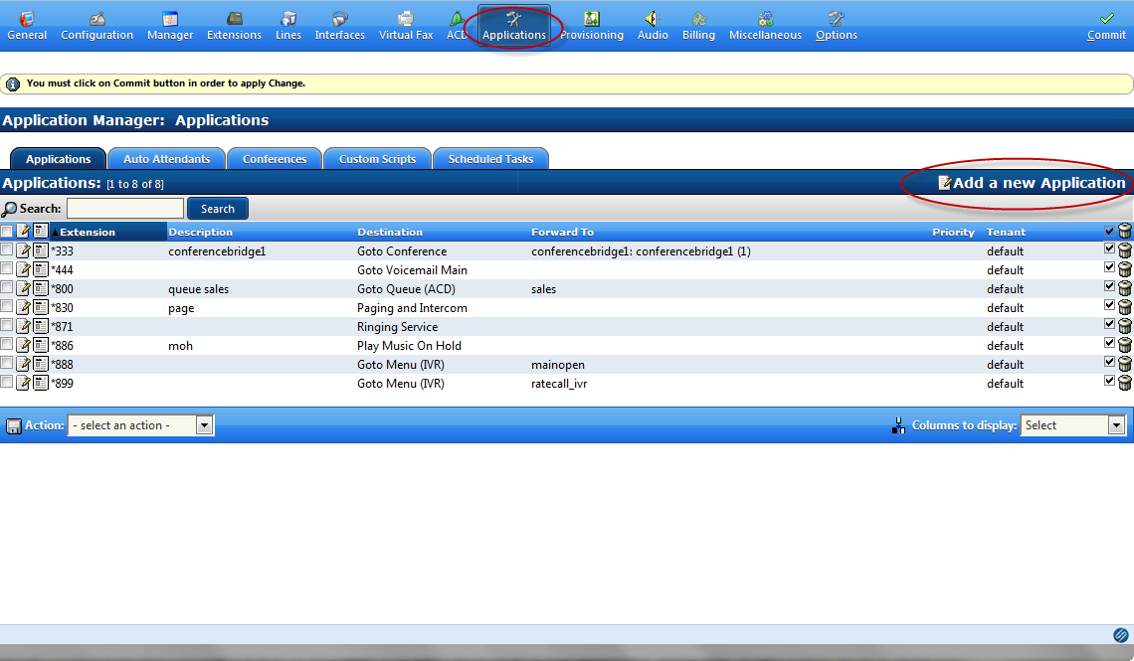
Task: Open the Provisioning toolbar icon
Action: 592,19
